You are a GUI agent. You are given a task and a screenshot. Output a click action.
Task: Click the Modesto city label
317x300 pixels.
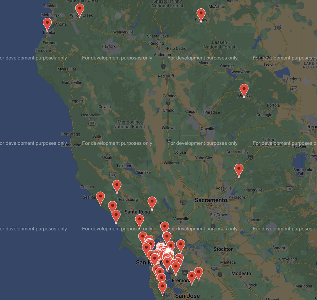[241, 273]
